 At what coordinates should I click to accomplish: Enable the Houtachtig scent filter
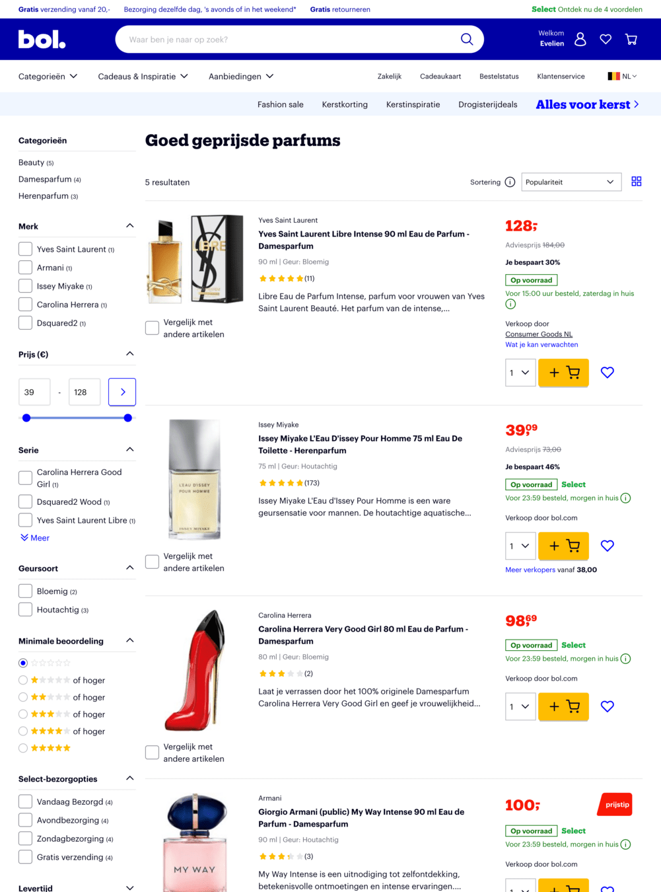click(x=25, y=610)
